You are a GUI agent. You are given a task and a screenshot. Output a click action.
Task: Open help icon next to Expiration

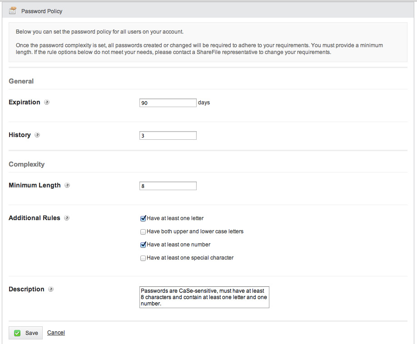click(x=47, y=102)
